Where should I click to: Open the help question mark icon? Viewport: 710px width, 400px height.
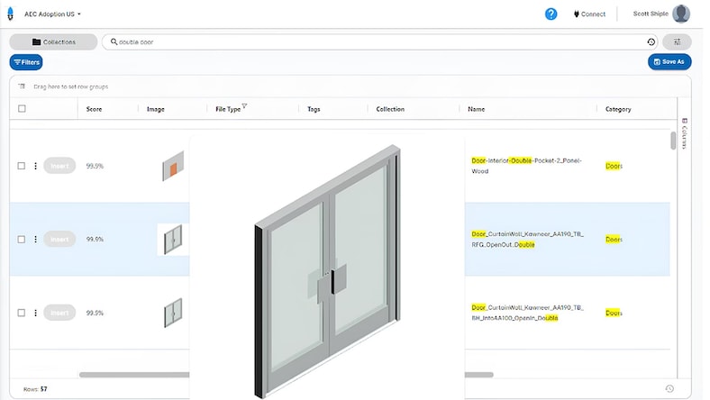coord(551,14)
